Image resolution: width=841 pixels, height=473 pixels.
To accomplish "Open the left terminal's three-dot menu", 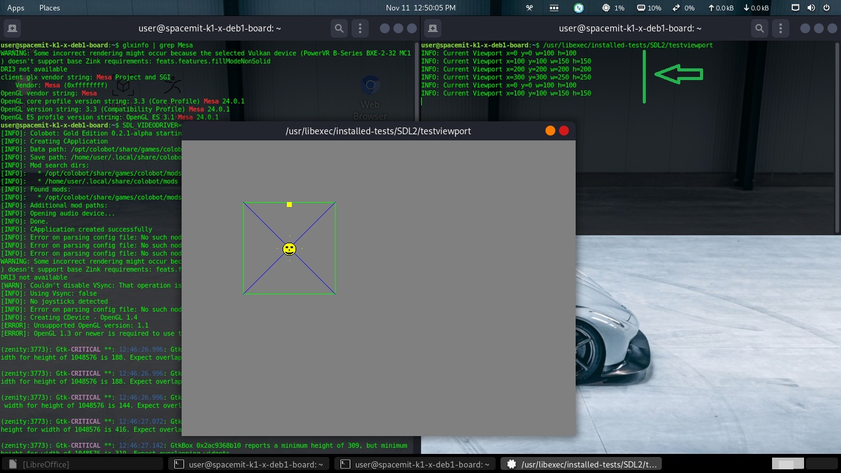I will (x=360, y=28).
